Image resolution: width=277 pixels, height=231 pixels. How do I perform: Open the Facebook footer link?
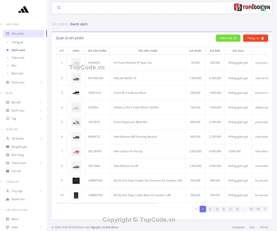pyautogui.click(x=238, y=227)
